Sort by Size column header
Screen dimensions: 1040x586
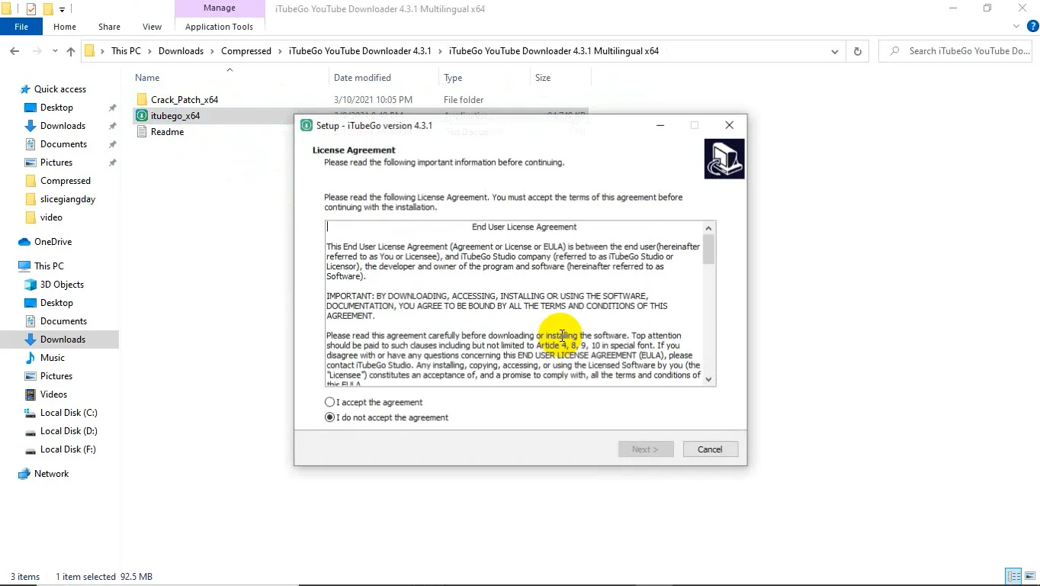click(x=543, y=78)
